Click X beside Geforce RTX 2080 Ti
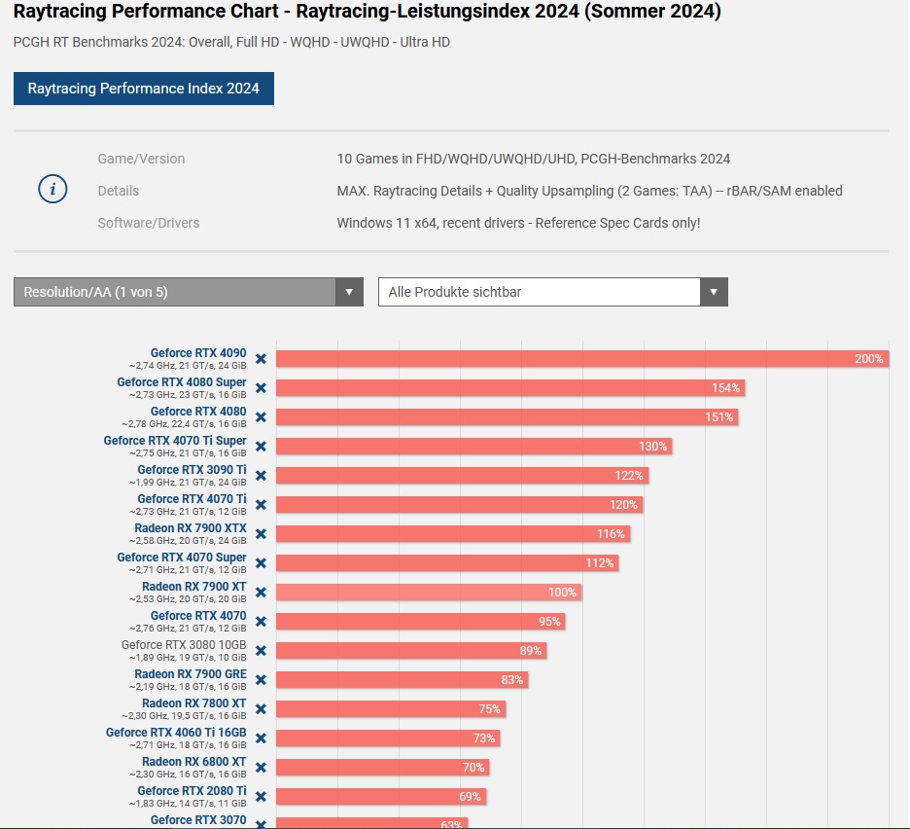Image resolution: width=910 pixels, height=829 pixels. pyautogui.click(x=262, y=797)
